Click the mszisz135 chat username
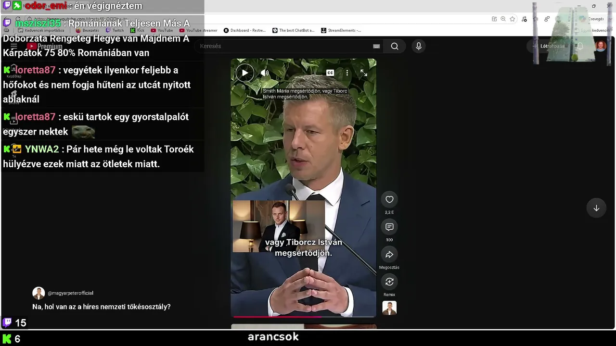 38,24
